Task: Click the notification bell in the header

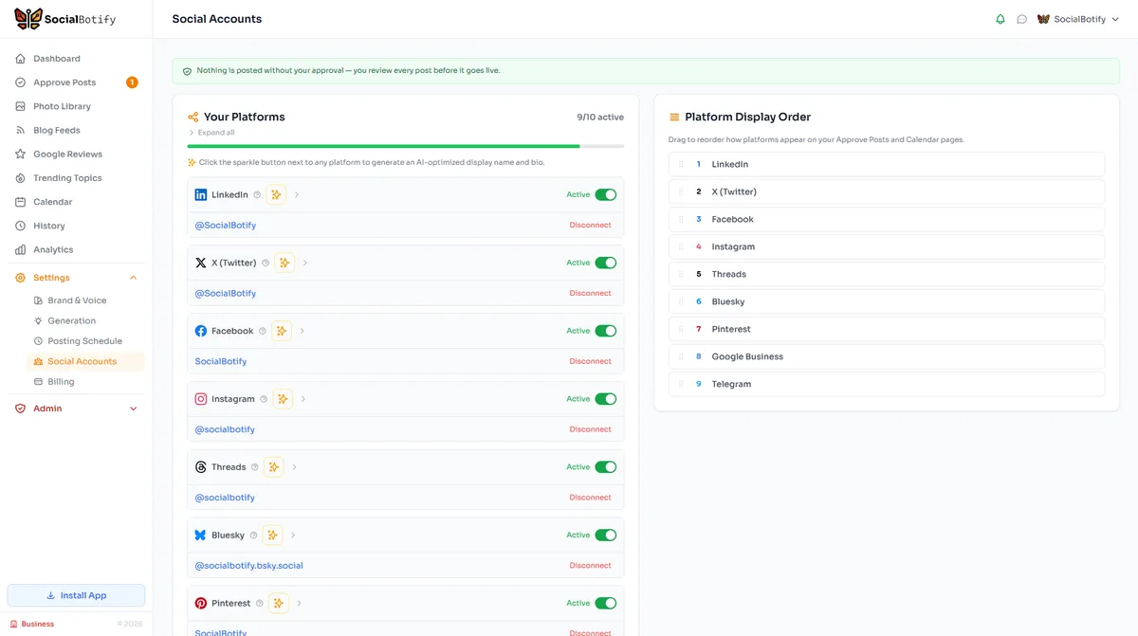Action: point(1000,18)
